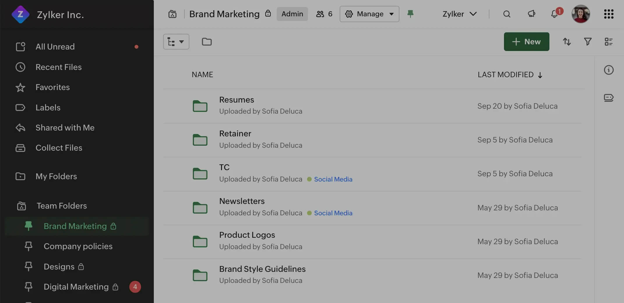Expand the Manage dropdown
This screenshot has width=624, height=303.
tap(369, 14)
